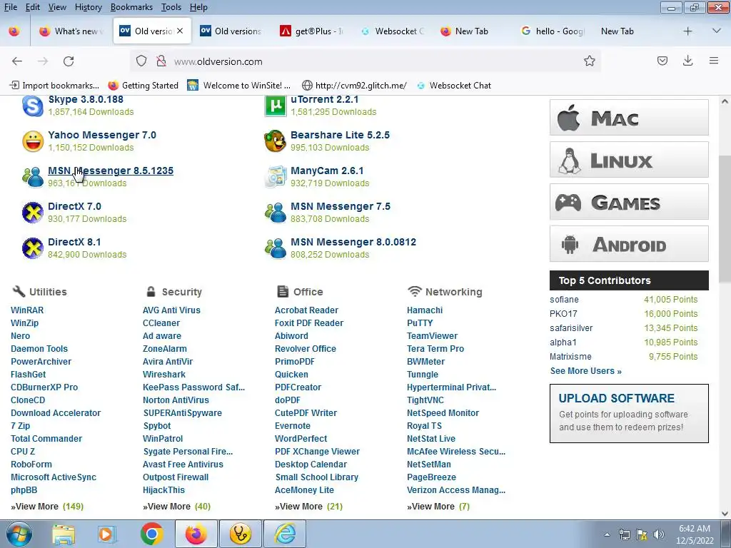
Task: Open the Evernote link
Action: coord(292,426)
